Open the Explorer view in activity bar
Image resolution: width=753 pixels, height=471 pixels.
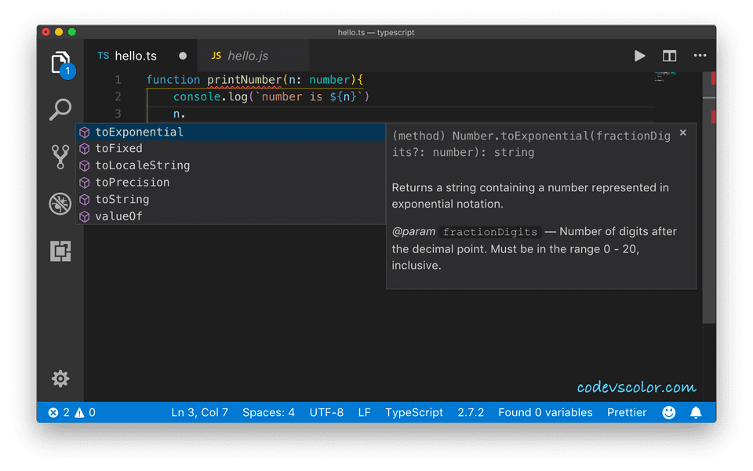click(x=60, y=63)
